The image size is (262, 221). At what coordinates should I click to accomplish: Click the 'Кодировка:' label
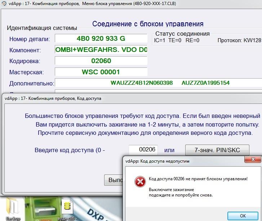(x=25, y=61)
